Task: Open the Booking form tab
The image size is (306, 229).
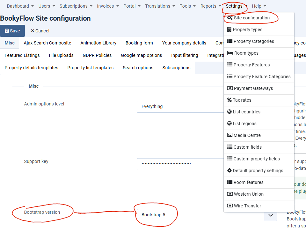Action: point(139,43)
